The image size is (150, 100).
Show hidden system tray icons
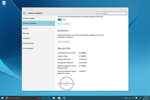pyautogui.click(x=123, y=98)
